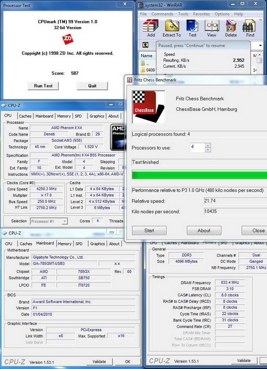The image size is (267, 369).
Task: Open the Processor #1 selection dropdown
Action: click(x=65, y=221)
